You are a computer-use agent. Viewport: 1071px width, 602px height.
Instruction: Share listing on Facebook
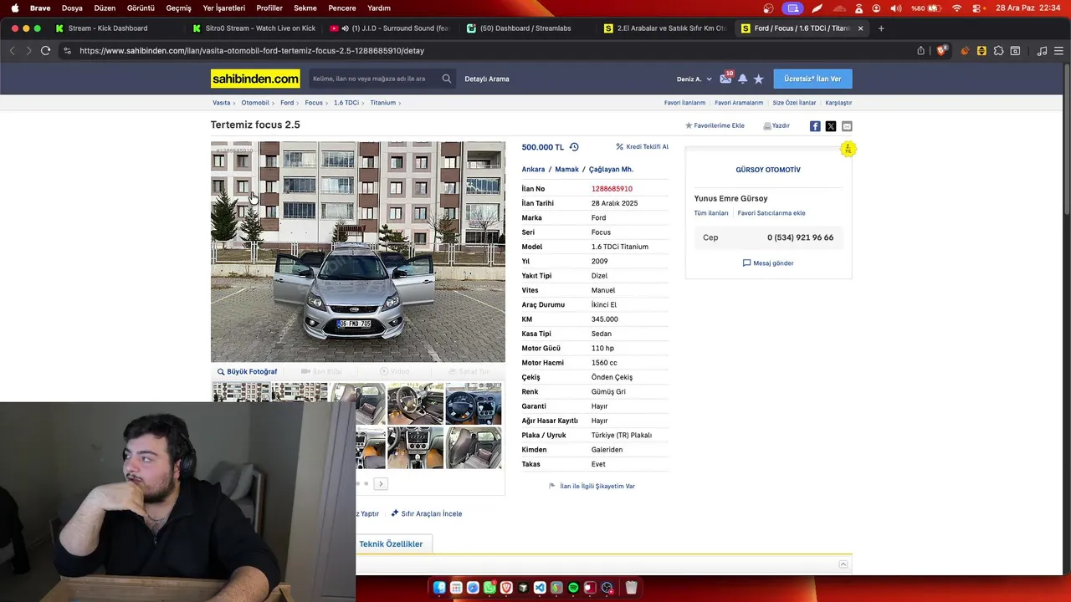tap(815, 126)
